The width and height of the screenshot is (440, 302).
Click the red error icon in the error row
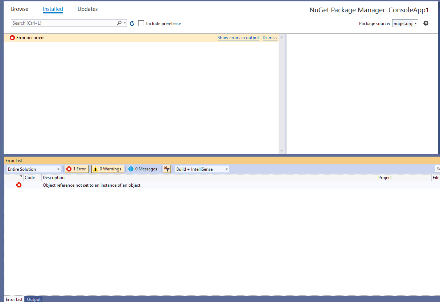point(19,185)
